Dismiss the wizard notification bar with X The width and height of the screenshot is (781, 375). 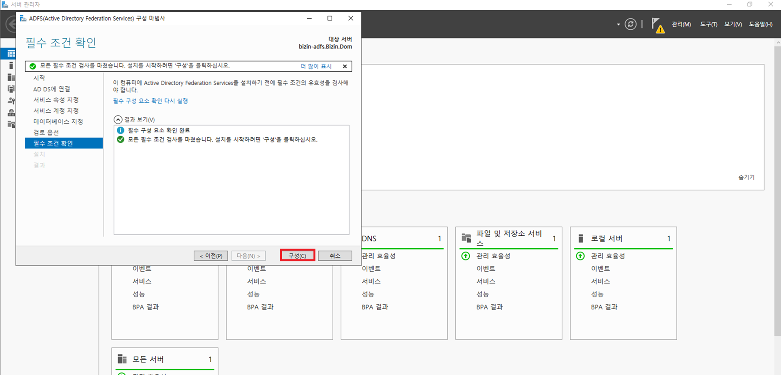345,66
